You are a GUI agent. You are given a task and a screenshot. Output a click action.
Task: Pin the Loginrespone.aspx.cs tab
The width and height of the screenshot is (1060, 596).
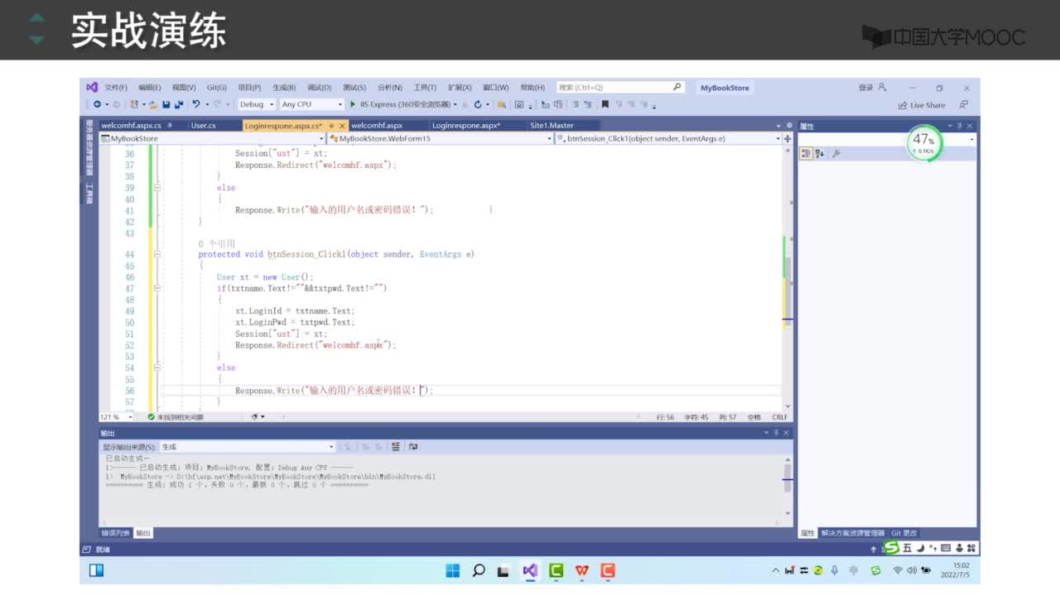tap(331, 126)
